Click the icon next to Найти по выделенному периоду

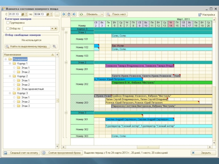54,46
